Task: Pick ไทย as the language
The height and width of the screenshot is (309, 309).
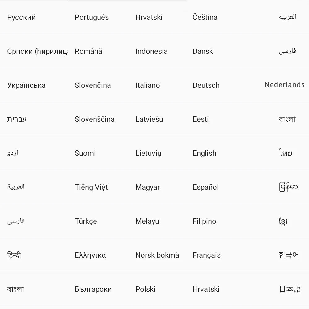Action: coord(285,153)
